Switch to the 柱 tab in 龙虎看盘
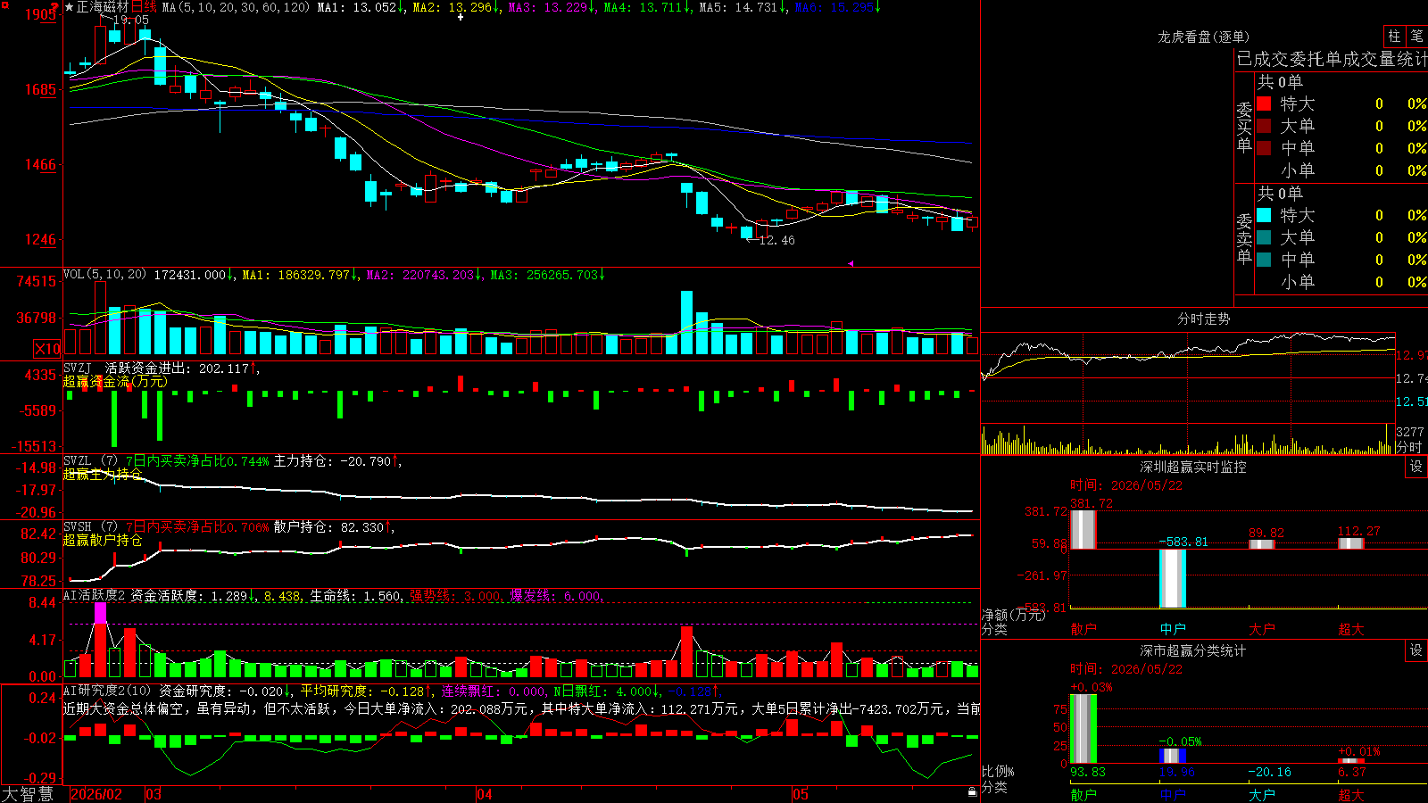Screen dimensions: 1428x803 pos(1394,37)
